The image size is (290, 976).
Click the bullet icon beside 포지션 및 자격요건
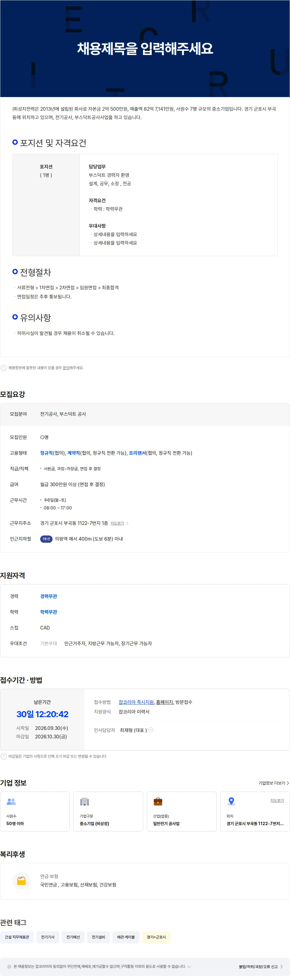(15, 142)
